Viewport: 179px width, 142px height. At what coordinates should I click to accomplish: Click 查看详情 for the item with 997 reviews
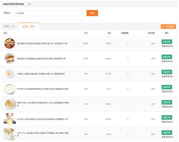(167, 72)
